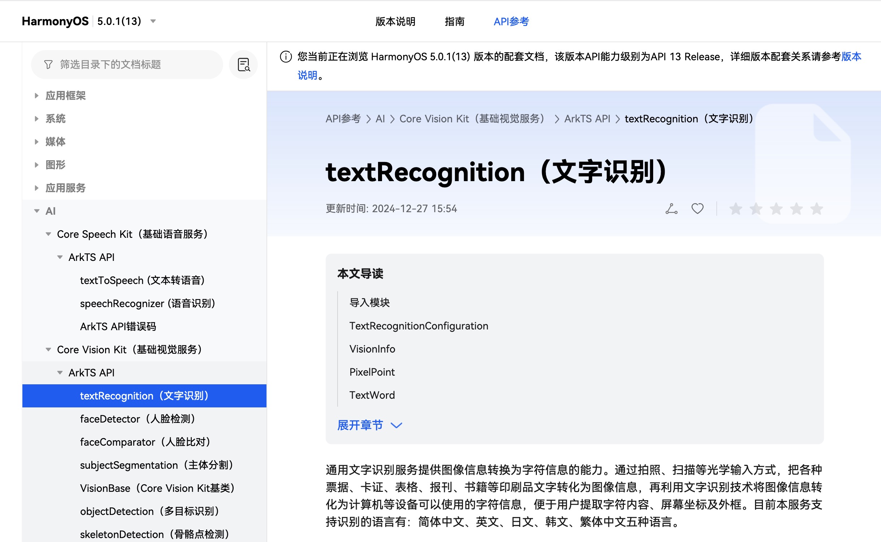Click the edit feedback pencil icon
Screen dimensions: 881x542
671,209
